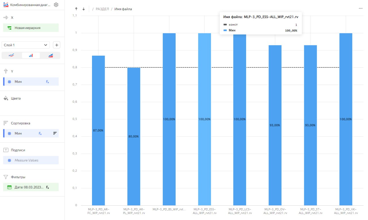Open Комбинированная диаграмма chart type selector
Screen dimensions: 368x220
(27, 5)
